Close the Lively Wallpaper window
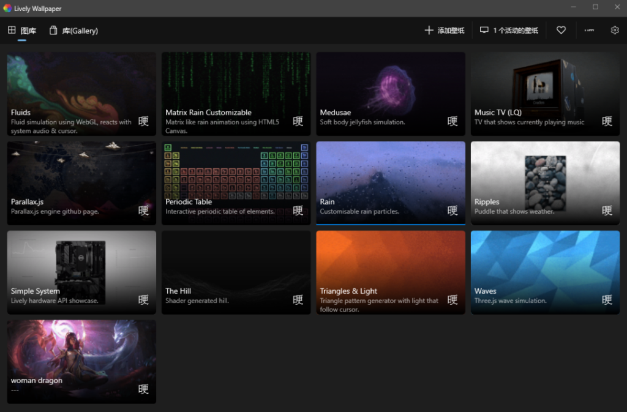 pyautogui.click(x=617, y=7)
